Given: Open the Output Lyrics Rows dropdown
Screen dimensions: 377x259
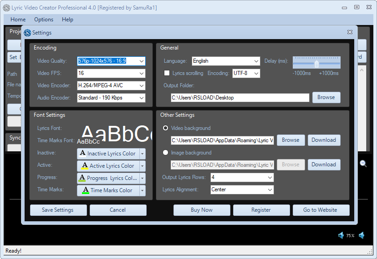Looking at the screenshot, I should click(242, 177).
